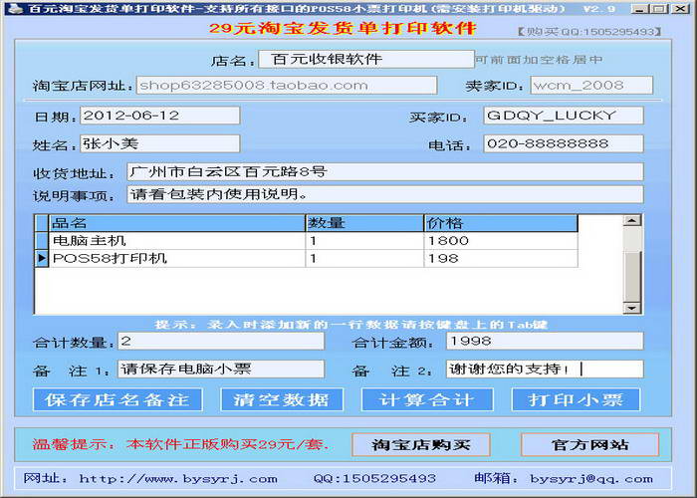The width and height of the screenshot is (697, 498).
Task: Click the 电话 field 020-88888888
Action: click(564, 143)
